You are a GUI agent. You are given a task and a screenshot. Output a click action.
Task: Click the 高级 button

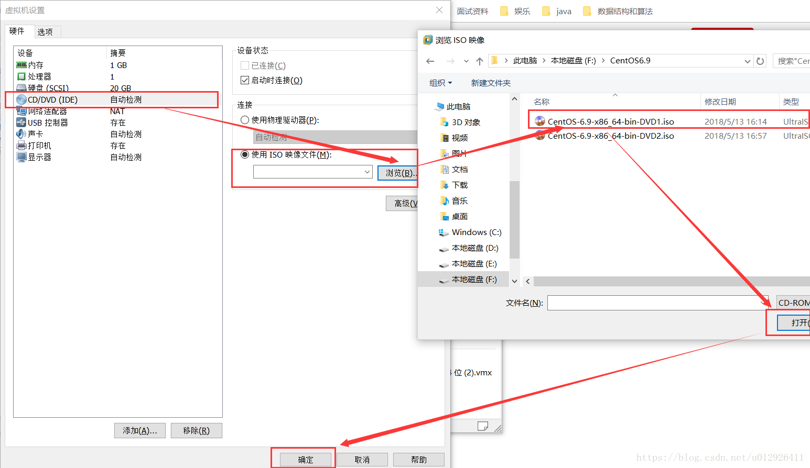point(402,203)
